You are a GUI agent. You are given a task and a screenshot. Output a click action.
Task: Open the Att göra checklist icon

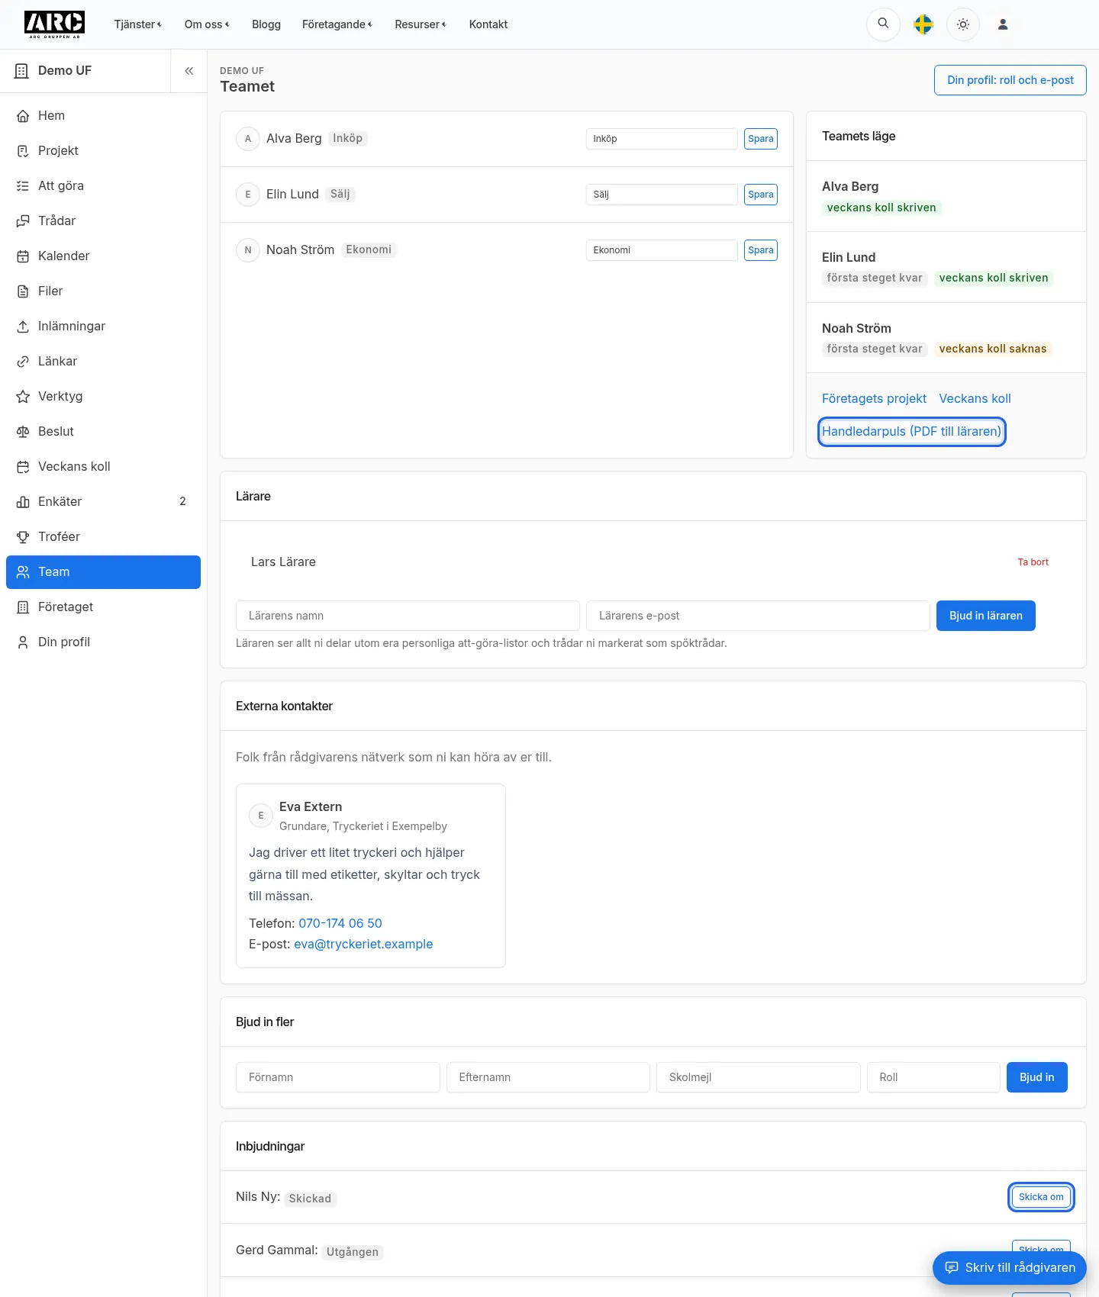[23, 186]
